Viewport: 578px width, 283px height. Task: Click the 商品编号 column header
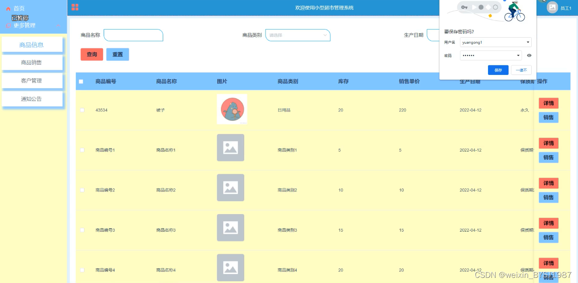[106, 81]
